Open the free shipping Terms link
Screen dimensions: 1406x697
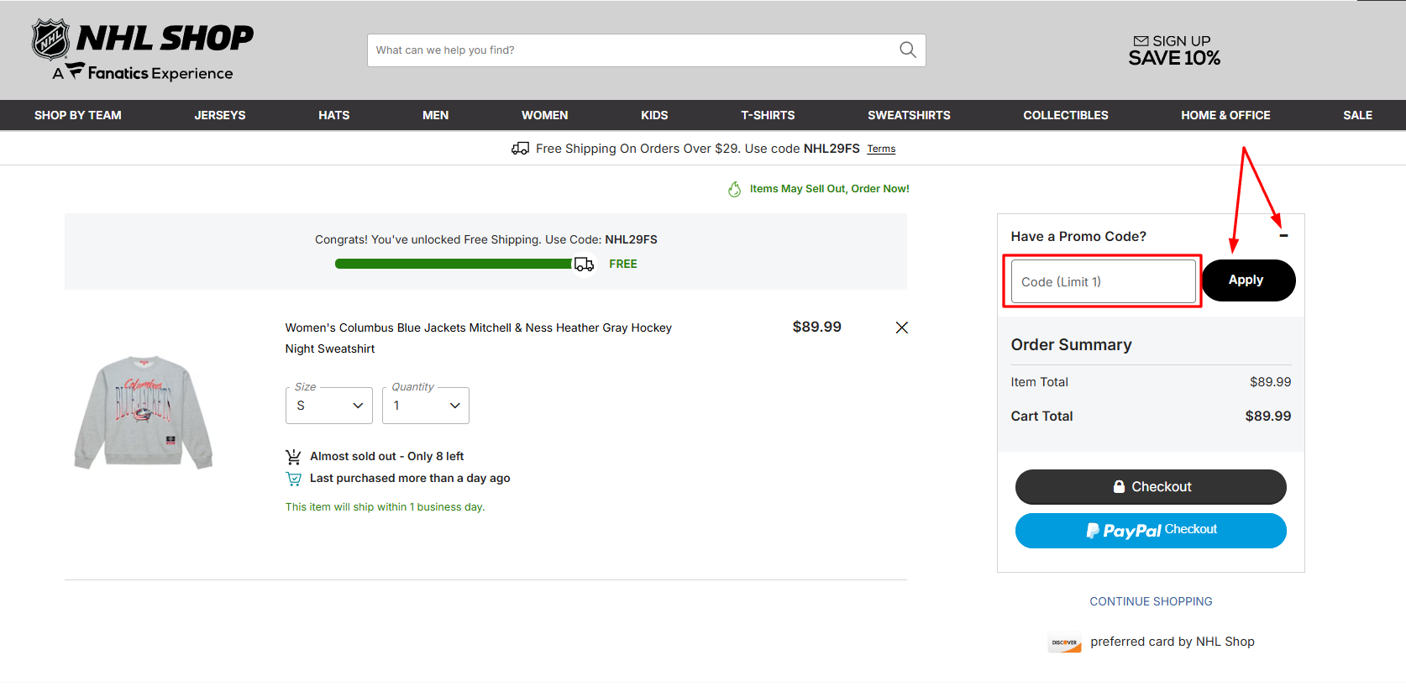[881, 149]
